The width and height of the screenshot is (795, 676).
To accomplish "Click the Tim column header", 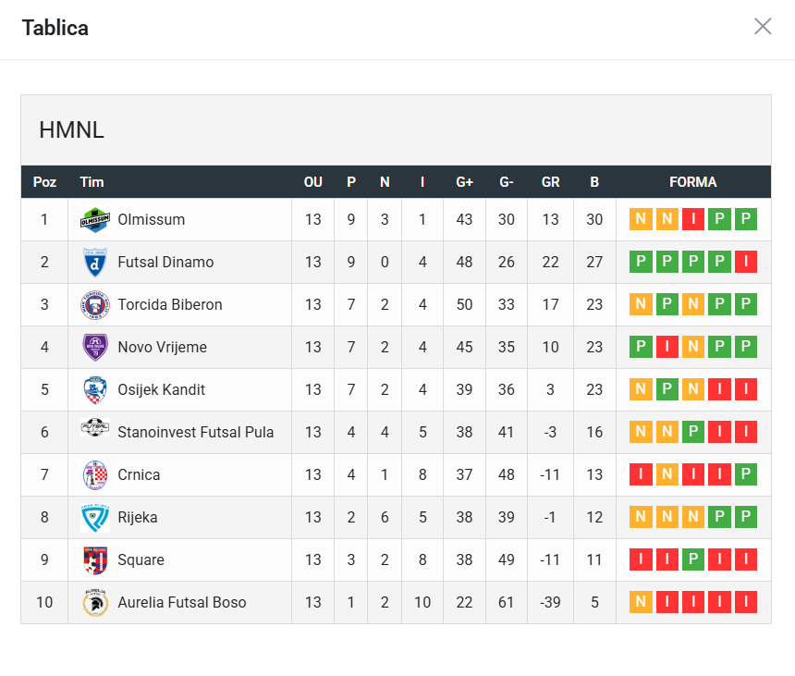I will 92,182.
